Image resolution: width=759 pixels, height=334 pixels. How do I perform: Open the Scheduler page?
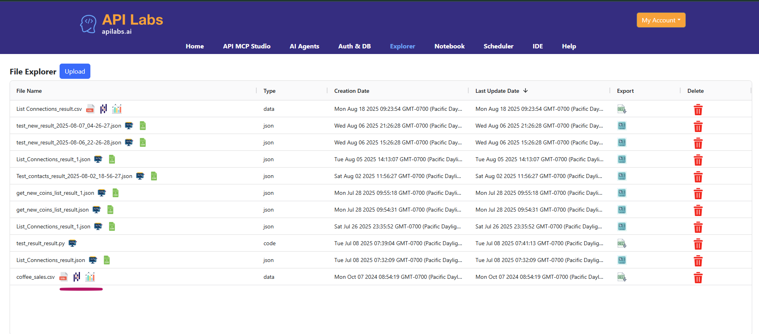click(x=498, y=46)
